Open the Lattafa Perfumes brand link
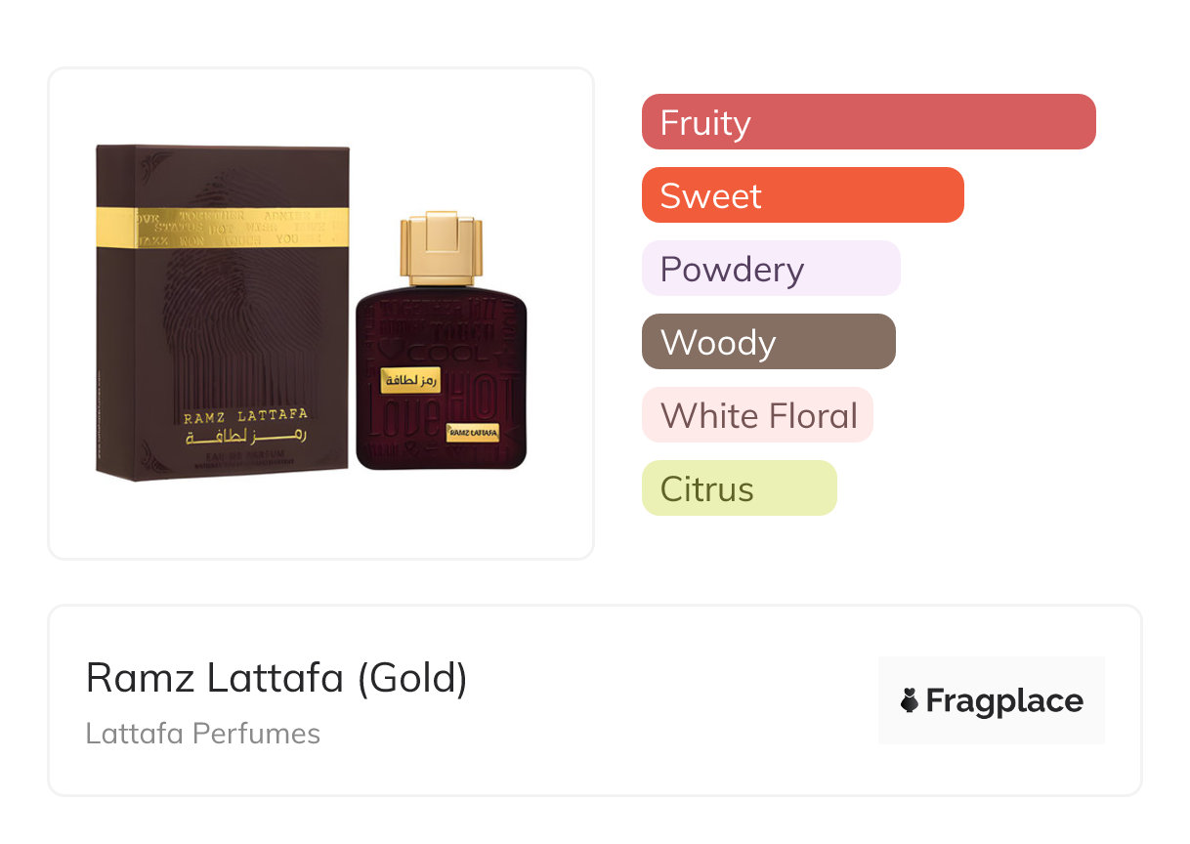1190x844 pixels. (x=202, y=734)
